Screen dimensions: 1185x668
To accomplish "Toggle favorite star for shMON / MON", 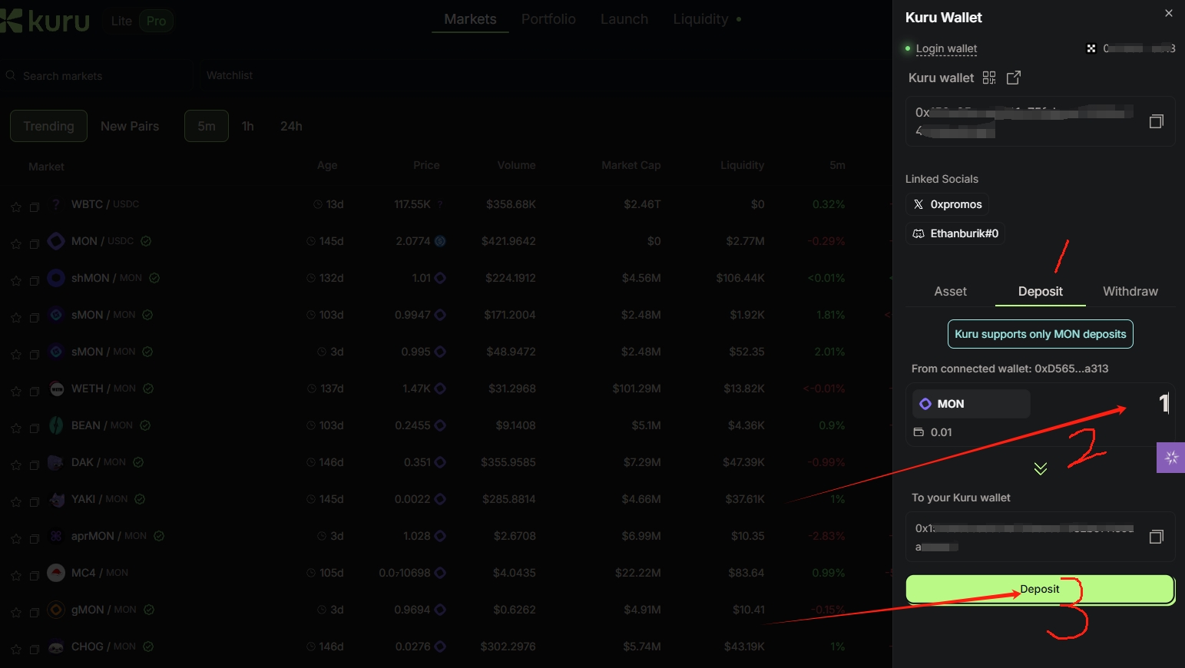I will tap(16, 280).
